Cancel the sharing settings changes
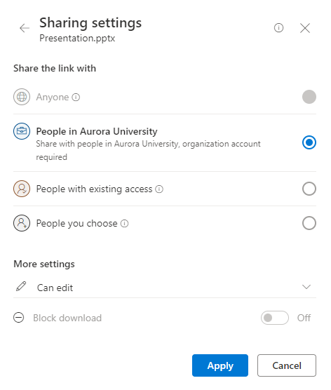 [x=287, y=365]
